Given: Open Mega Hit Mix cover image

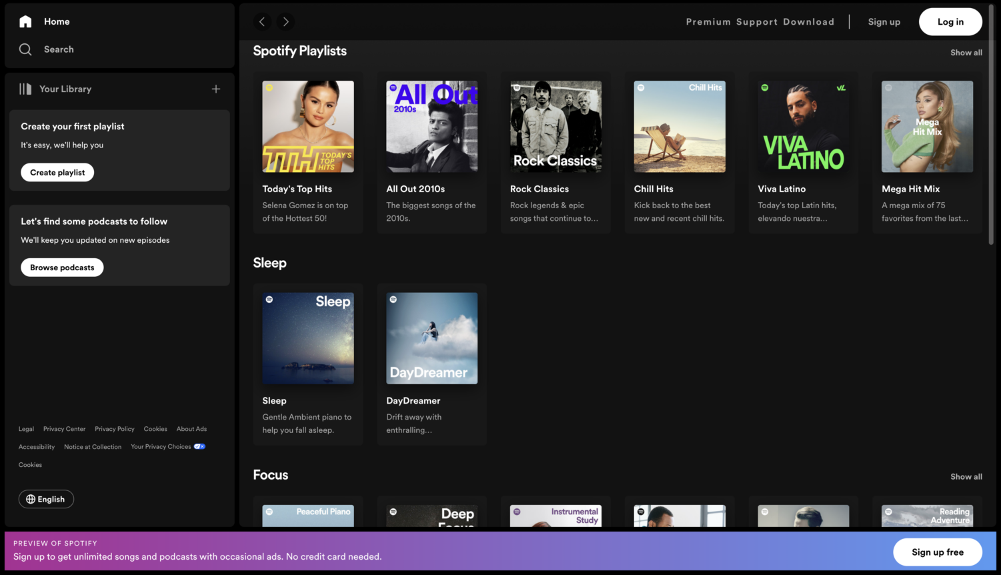Looking at the screenshot, I should (928, 127).
